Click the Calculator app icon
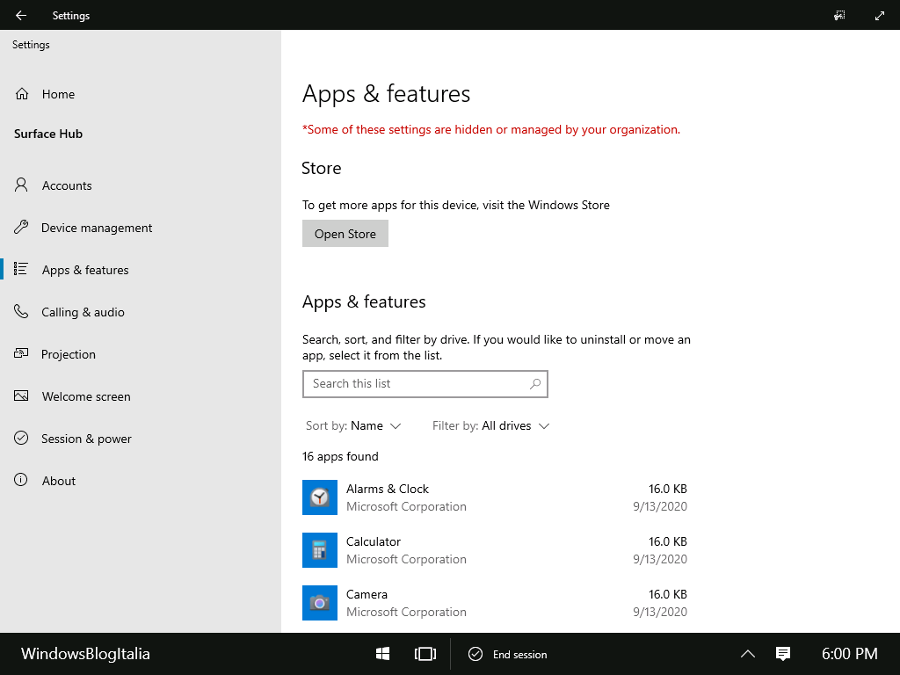This screenshot has height=675, width=900. [x=320, y=550]
